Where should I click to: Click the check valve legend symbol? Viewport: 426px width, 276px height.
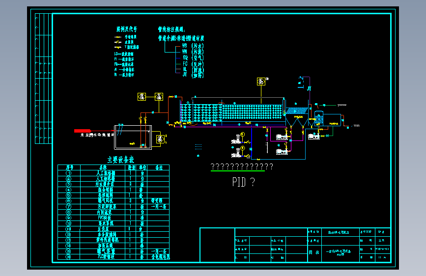[x=118, y=42]
